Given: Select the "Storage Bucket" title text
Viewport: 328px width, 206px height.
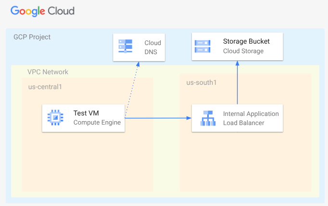Looking at the screenshot, I should [246, 42].
